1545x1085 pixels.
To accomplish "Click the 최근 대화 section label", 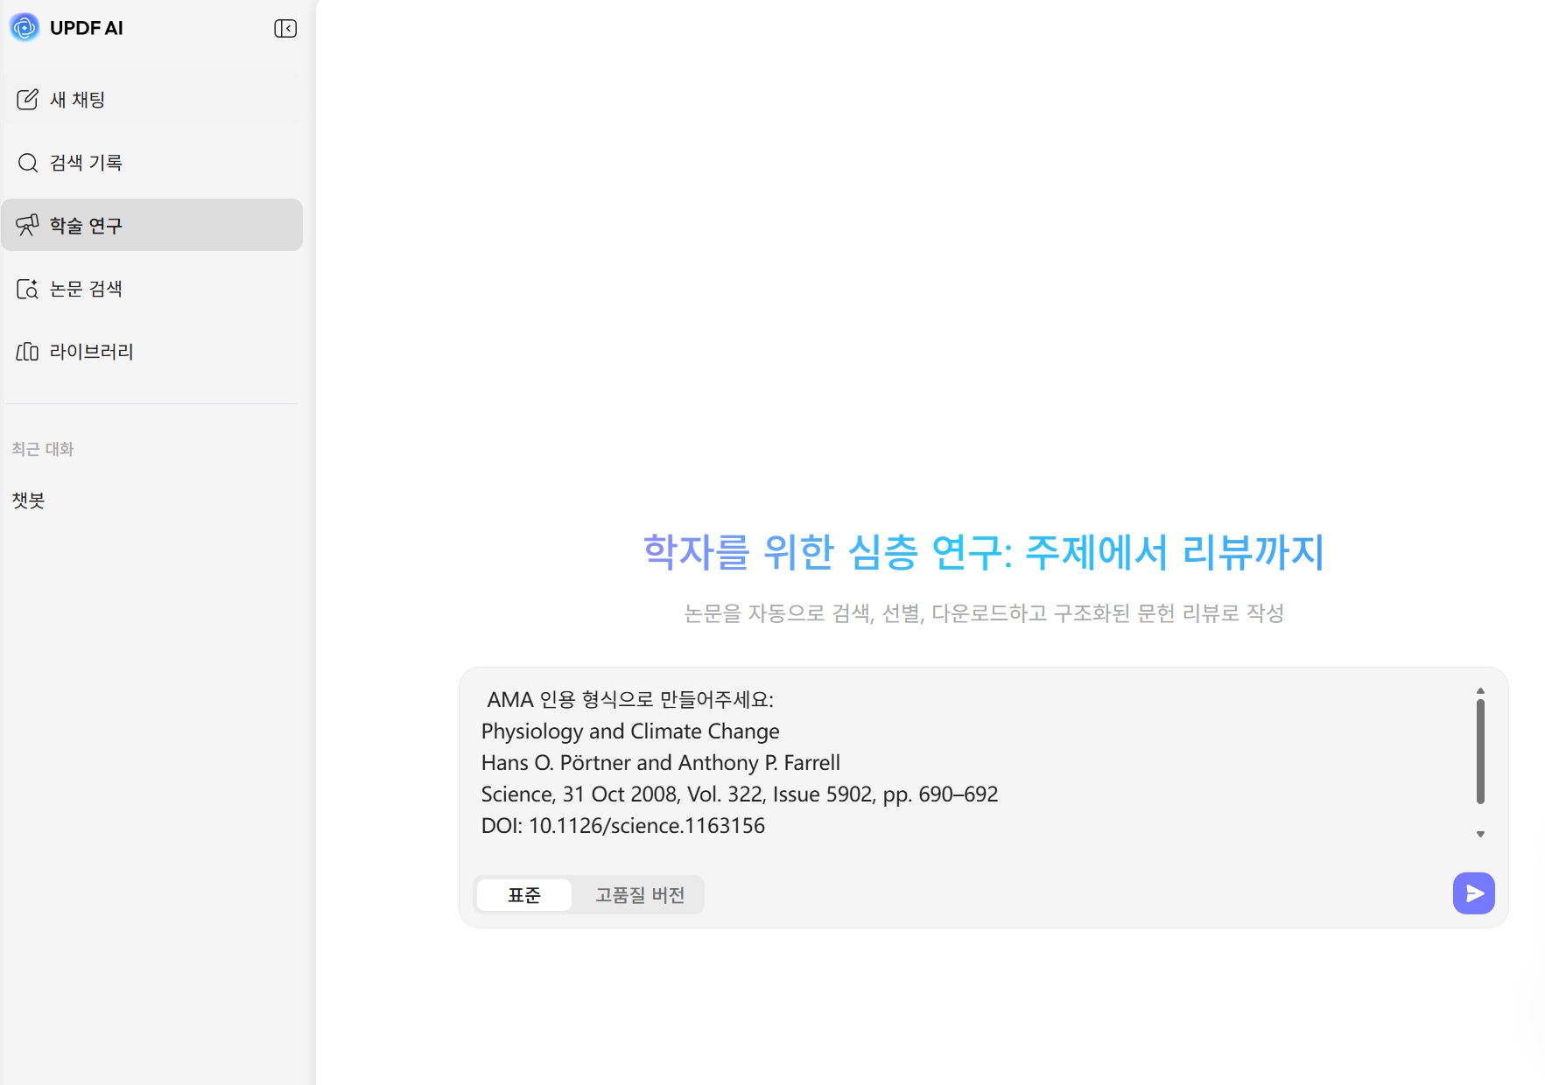I will (x=43, y=449).
